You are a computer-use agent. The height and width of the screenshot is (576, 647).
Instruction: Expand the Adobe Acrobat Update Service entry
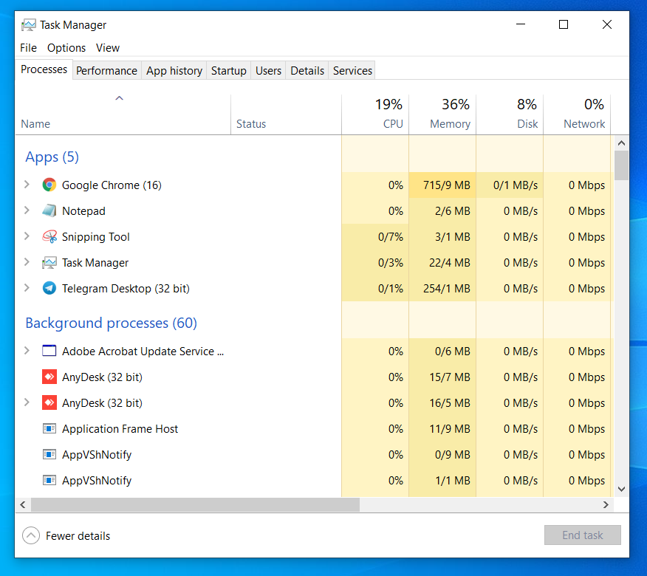pos(27,352)
